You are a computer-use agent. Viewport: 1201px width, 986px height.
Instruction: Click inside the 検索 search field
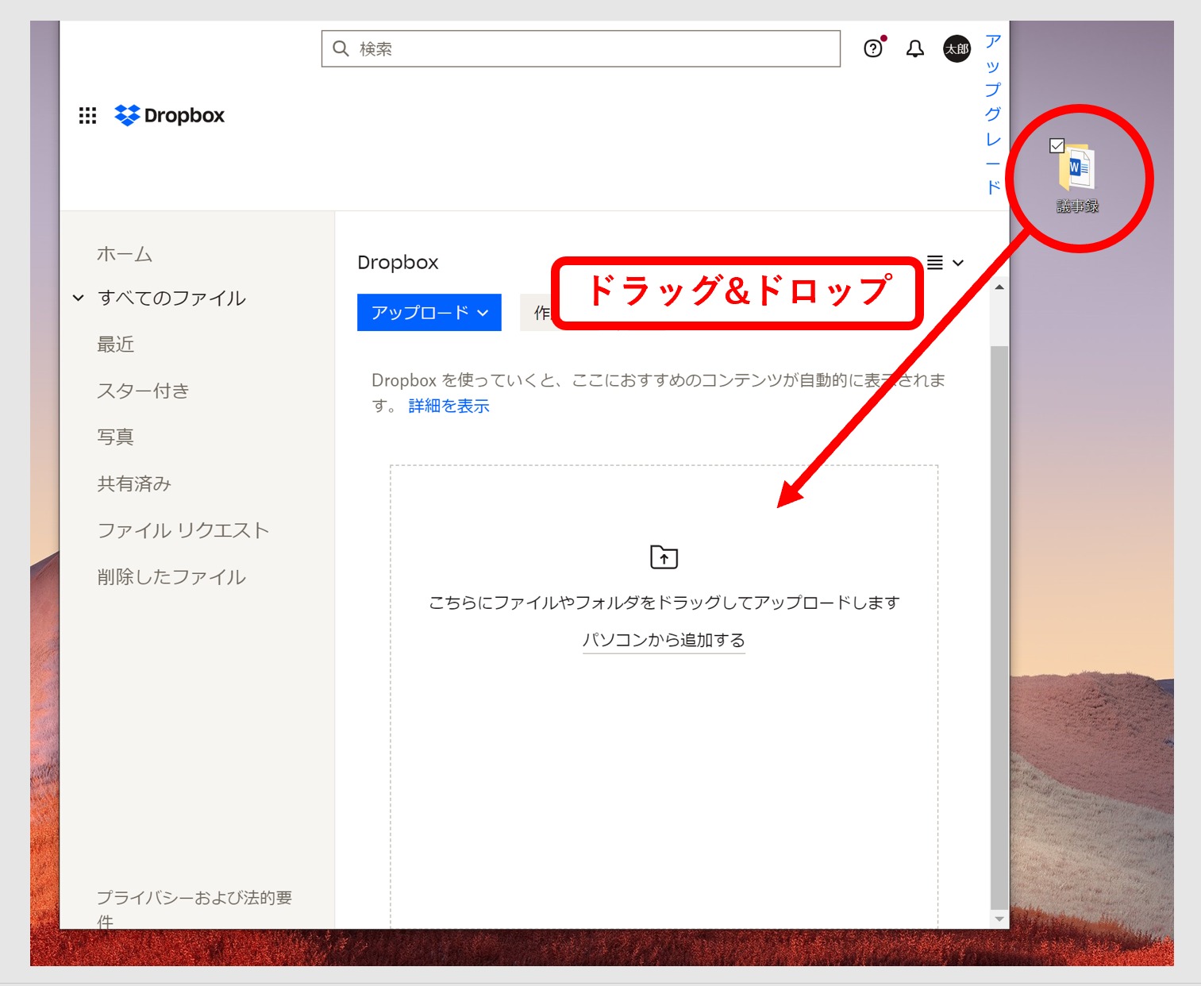pyautogui.click(x=556, y=48)
